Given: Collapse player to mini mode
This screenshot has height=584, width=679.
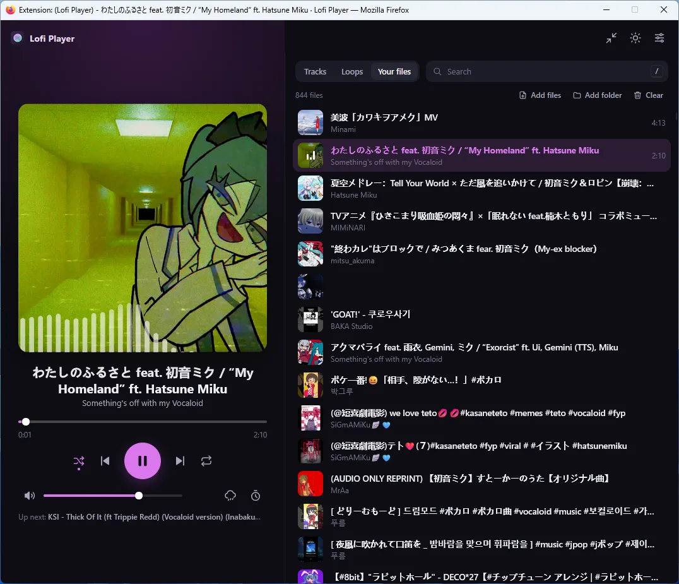Looking at the screenshot, I should tap(611, 38).
